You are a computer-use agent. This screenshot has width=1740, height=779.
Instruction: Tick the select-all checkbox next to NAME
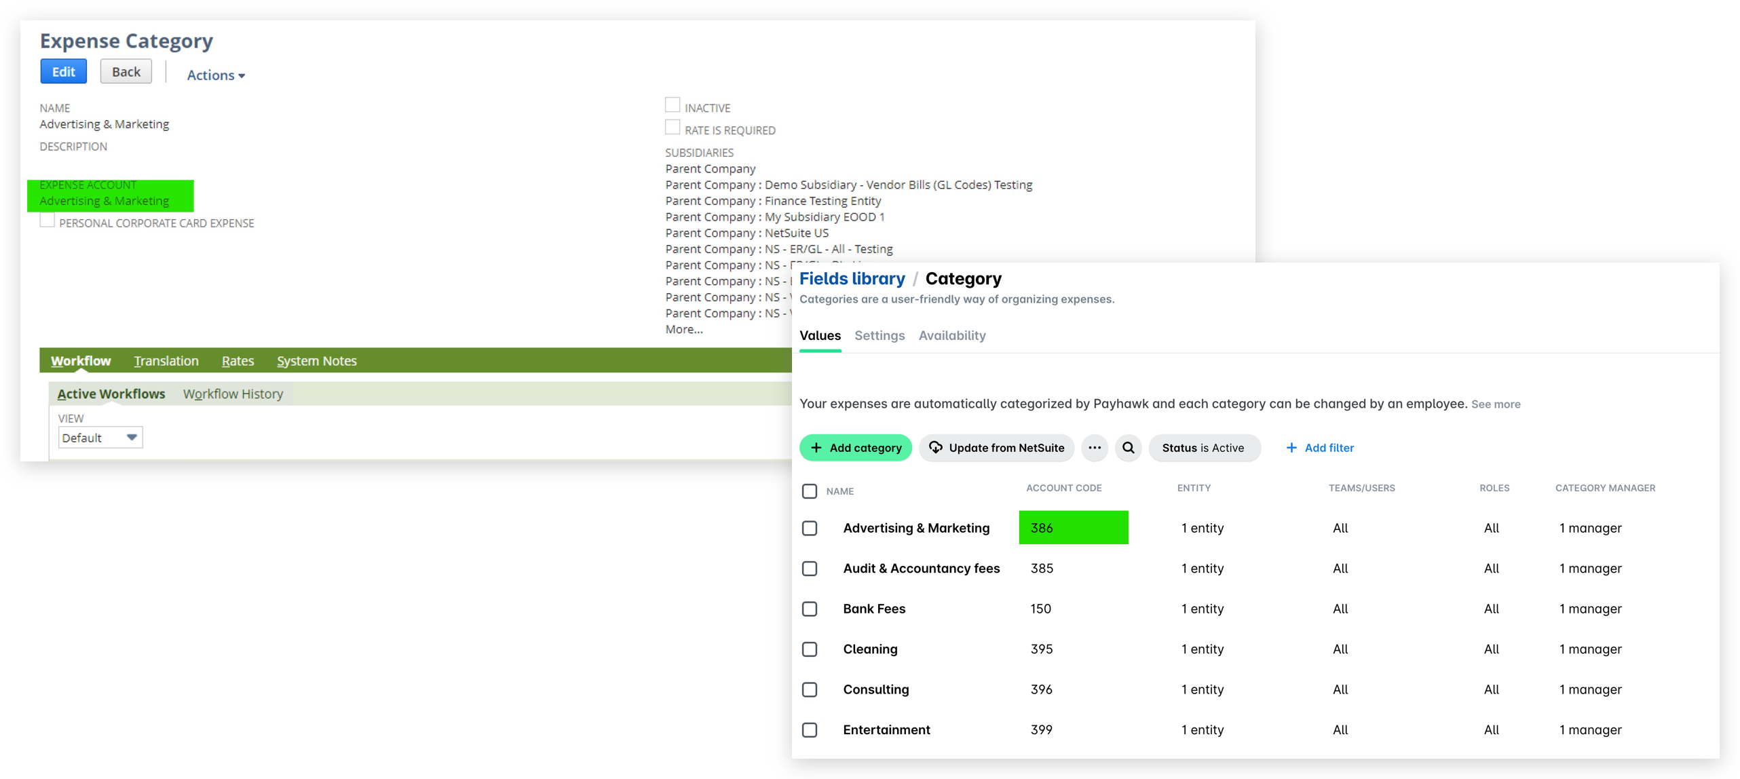pos(809,491)
